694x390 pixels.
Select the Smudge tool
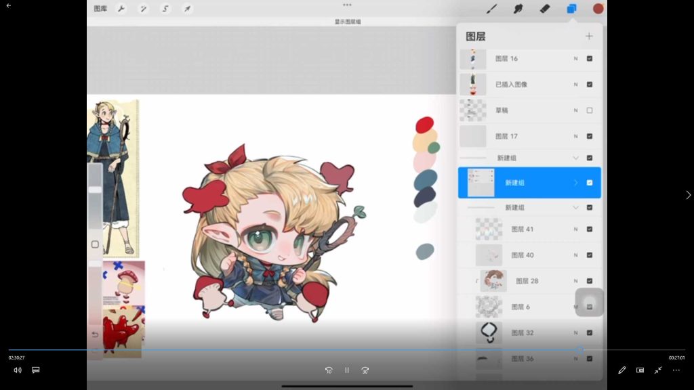click(x=518, y=9)
